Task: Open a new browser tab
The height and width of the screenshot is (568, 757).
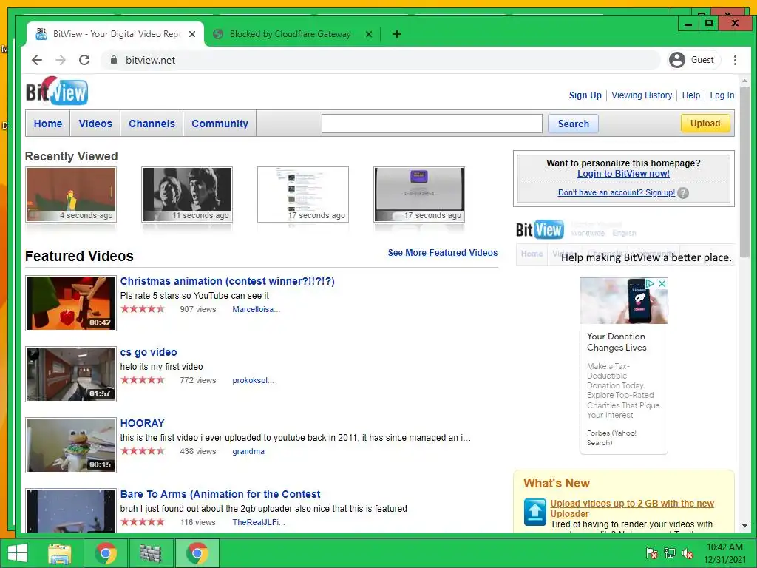Action: coord(397,34)
